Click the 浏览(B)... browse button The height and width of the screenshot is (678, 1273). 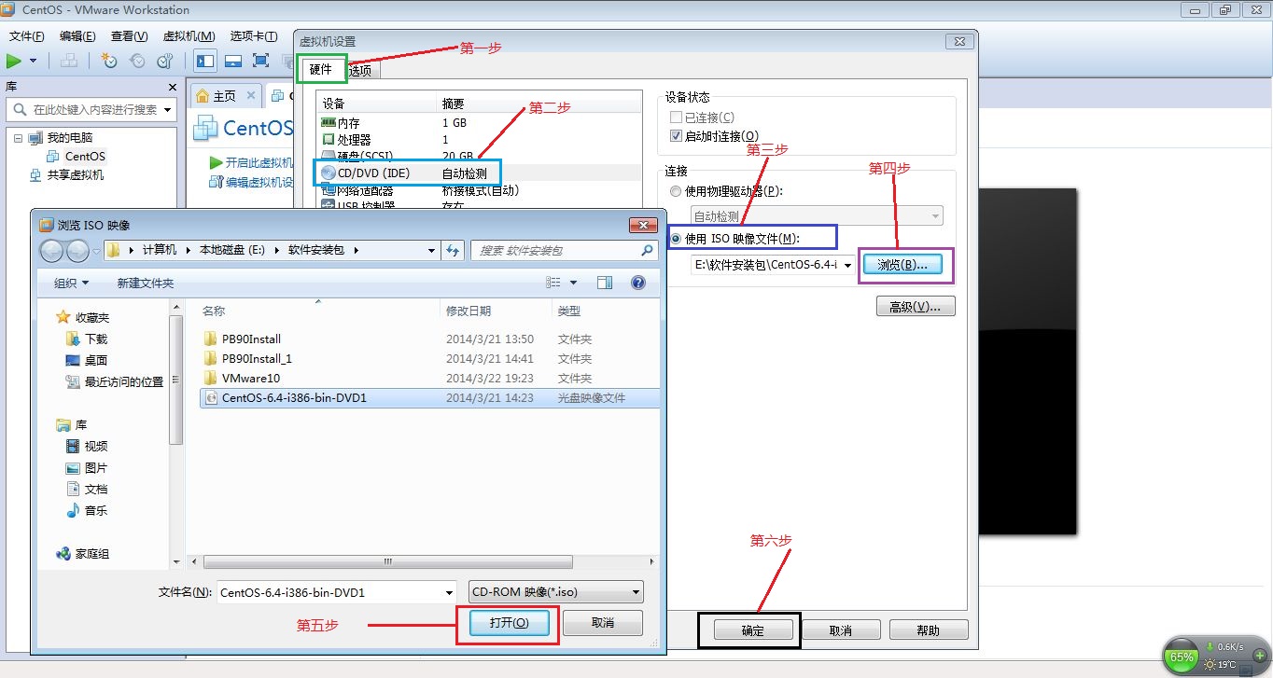pos(902,265)
